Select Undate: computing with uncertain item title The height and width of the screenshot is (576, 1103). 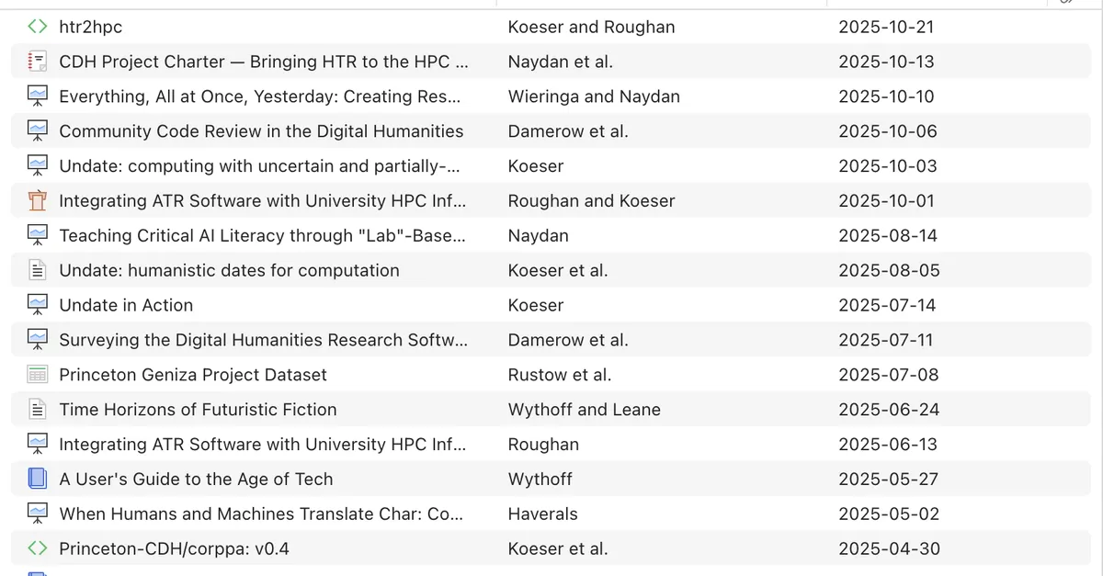(259, 166)
